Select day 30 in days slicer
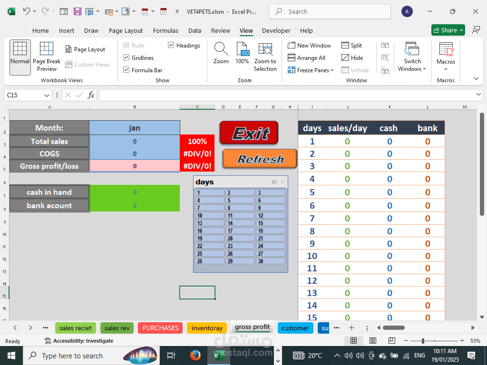Image resolution: width=487 pixels, height=365 pixels. coord(271,261)
